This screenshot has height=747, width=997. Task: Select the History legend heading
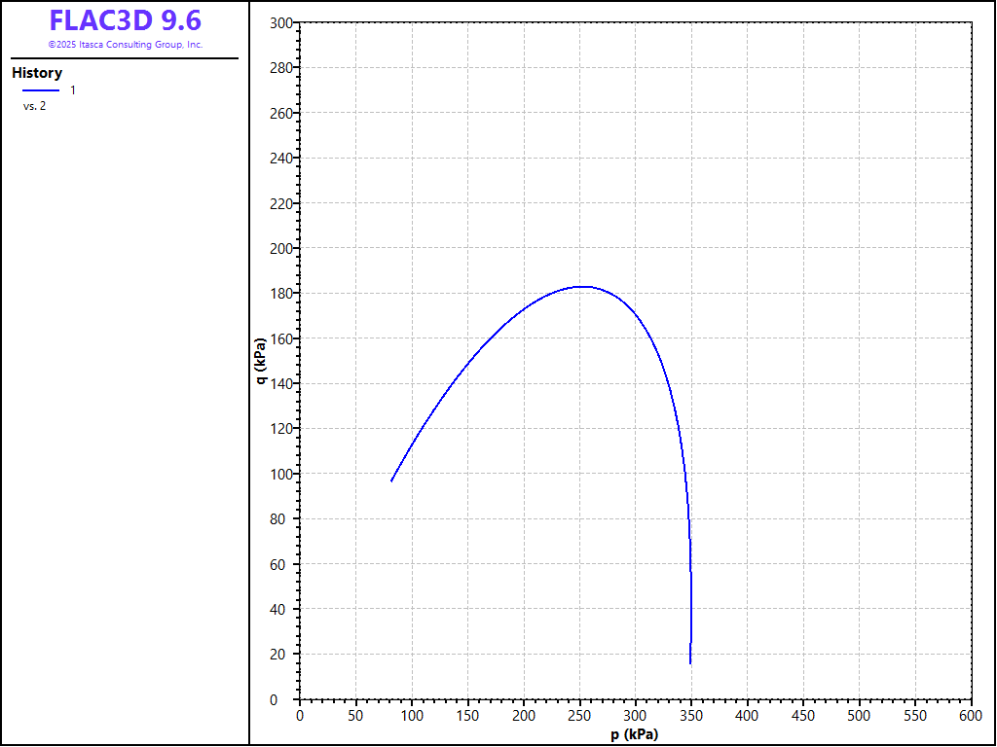[37, 73]
